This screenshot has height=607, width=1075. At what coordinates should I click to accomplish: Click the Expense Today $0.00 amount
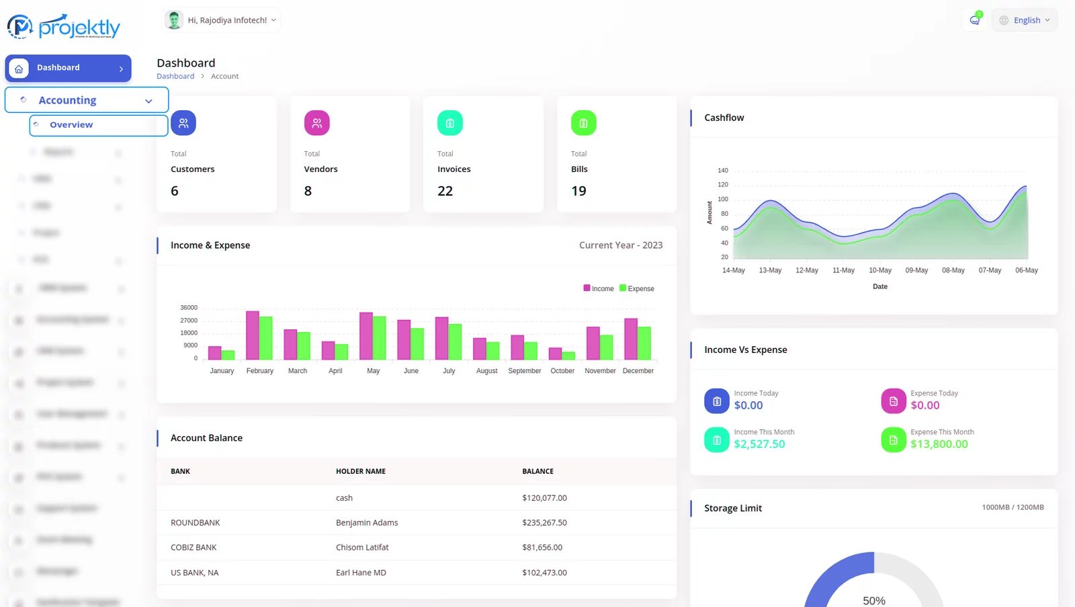(x=925, y=405)
